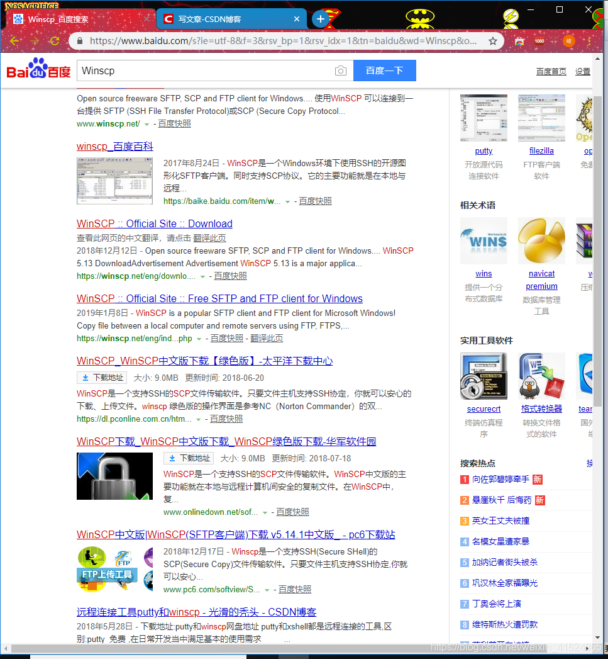Open 太平洋下载中心 WinSCP result
The height and width of the screenshot is (659, 608).
click(204, 361)
